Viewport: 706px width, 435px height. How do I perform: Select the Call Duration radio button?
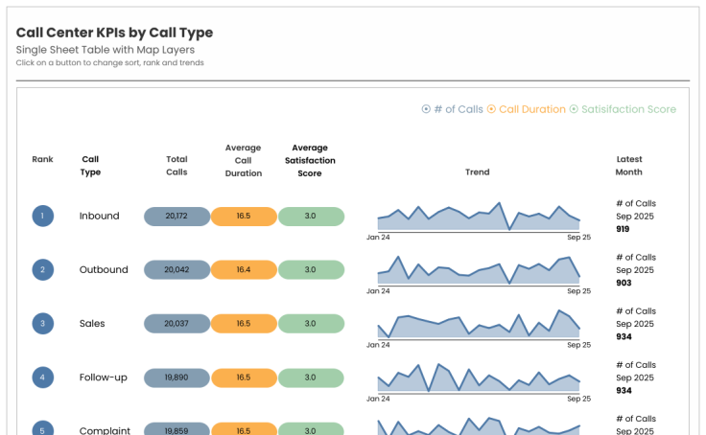[491, 109]
